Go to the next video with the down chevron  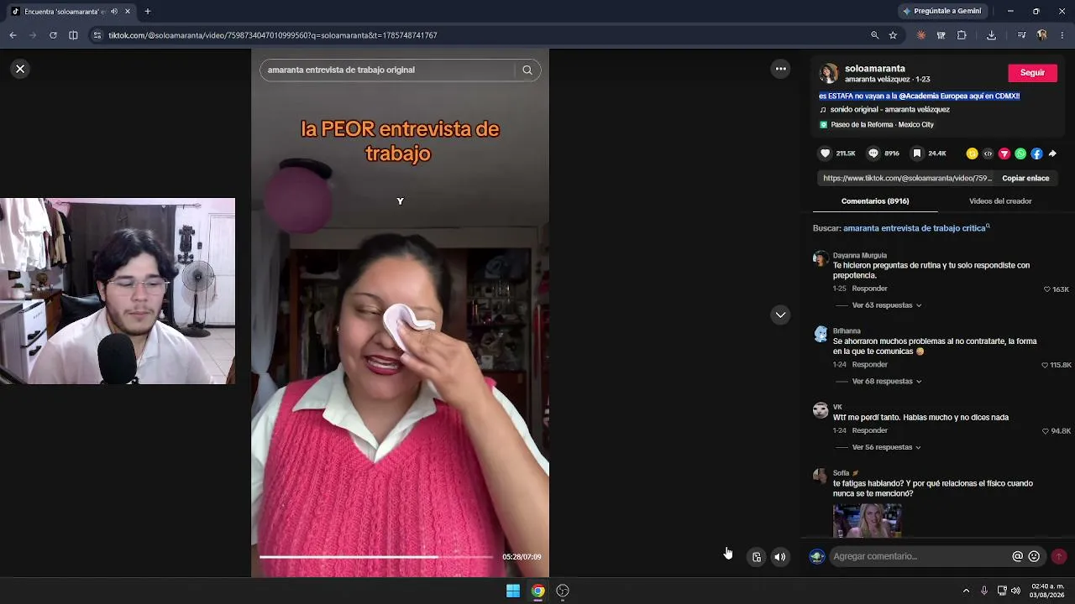781,315
